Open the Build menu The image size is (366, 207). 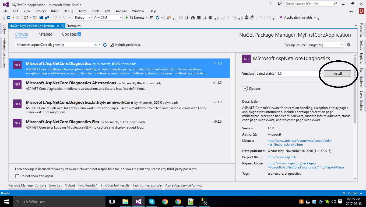point(55,11)
